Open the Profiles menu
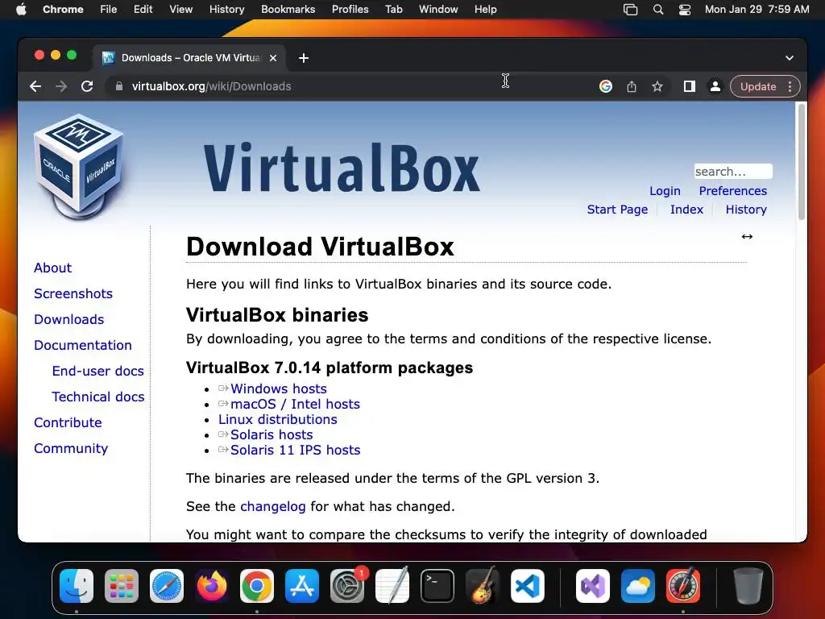Image resolution: width=825 pixels, height=619 pixels. pyautogui.click(x=350, y=9)
